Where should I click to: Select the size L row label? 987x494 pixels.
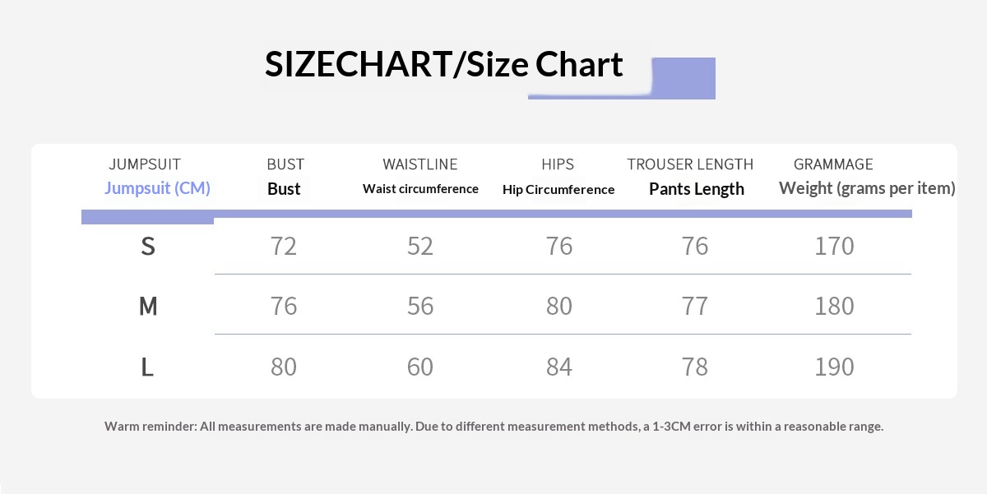click(x=147, y=367)
